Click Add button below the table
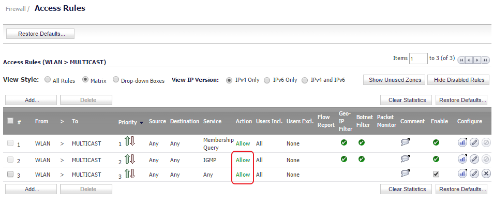The image size is (493, 202). 31,189
